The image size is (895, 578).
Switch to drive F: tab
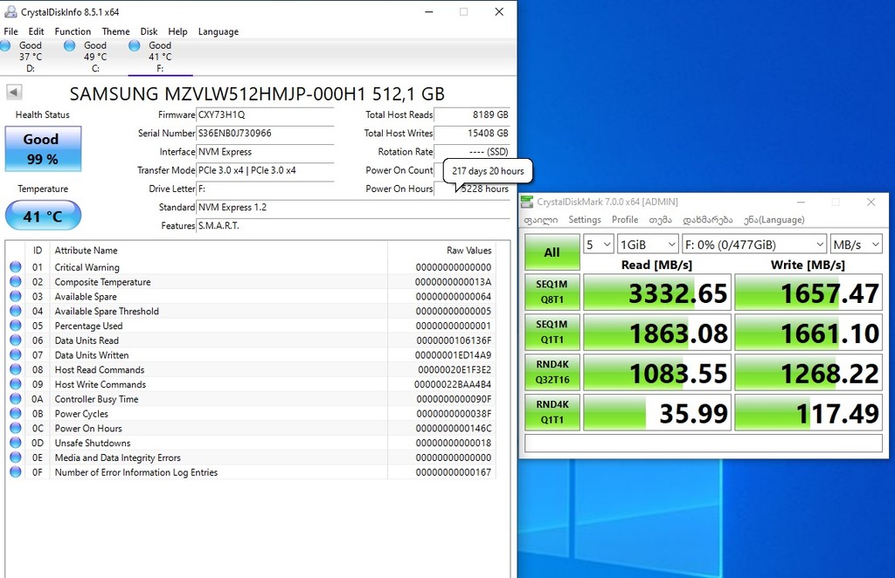(160, 57)
